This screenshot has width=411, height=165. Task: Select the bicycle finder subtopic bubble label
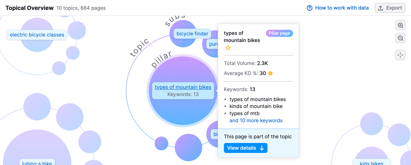192,34
